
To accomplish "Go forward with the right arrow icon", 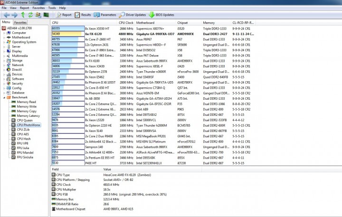I will point(15,15).
